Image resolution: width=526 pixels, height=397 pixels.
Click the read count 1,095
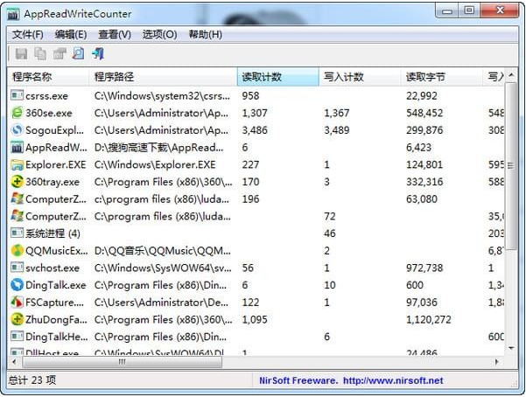click(x=255, y=319)
